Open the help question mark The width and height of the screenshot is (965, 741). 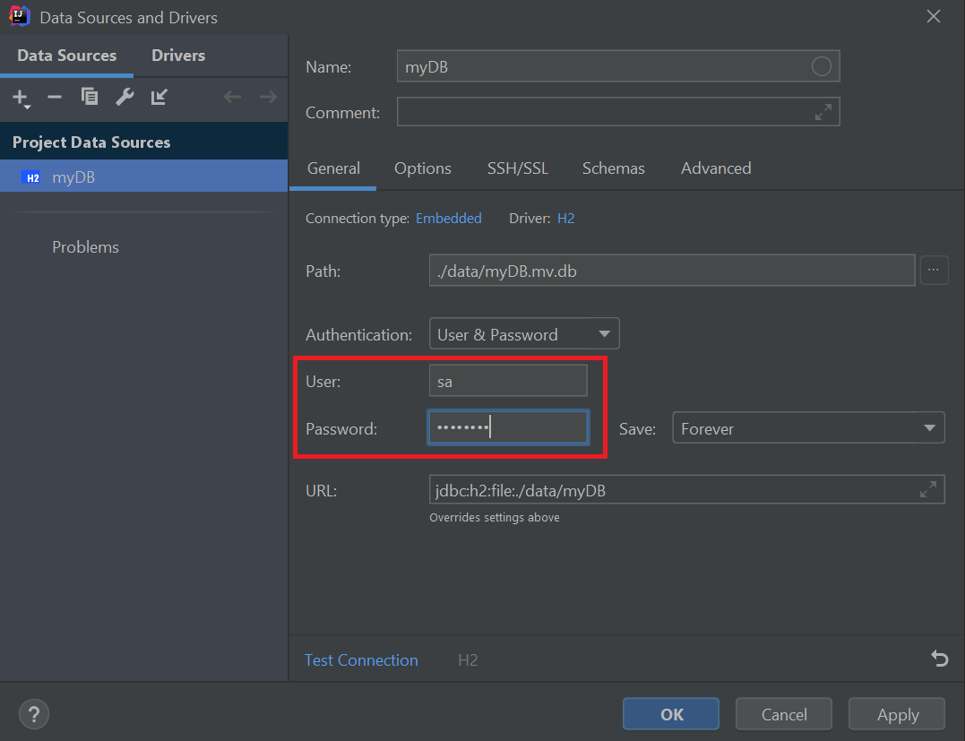(34, 714)
